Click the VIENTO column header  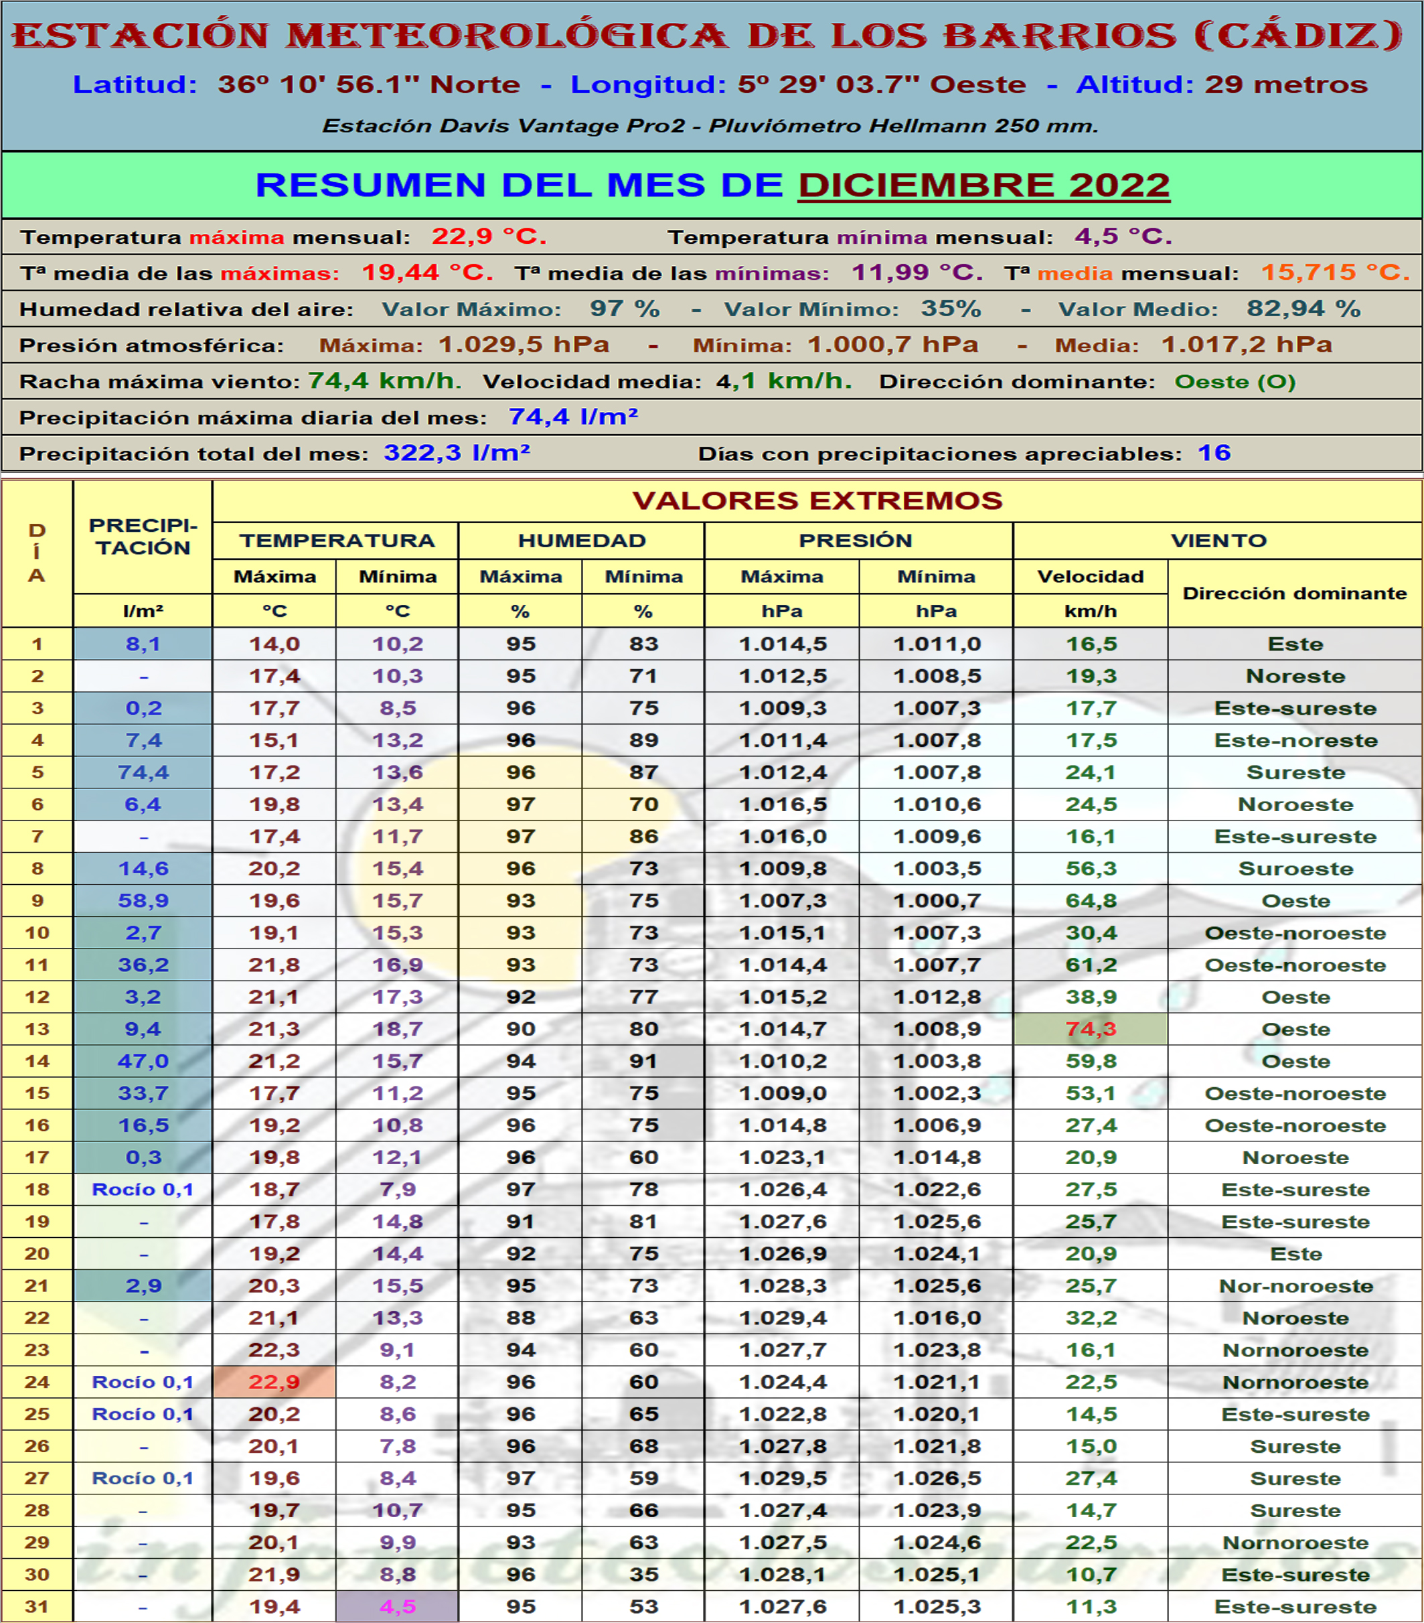point(1218,541)
